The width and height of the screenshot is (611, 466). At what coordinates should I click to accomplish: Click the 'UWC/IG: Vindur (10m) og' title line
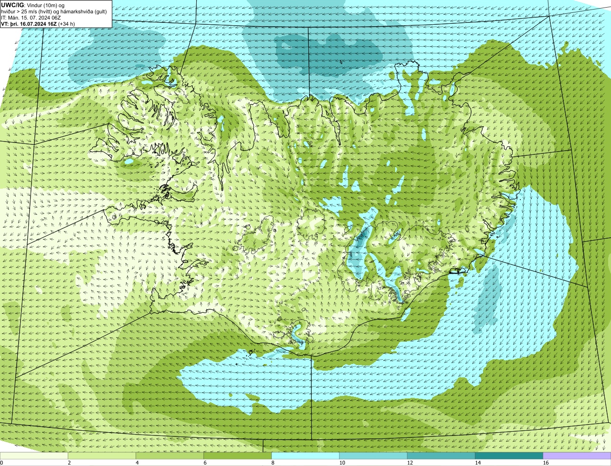tap(32, 5)
